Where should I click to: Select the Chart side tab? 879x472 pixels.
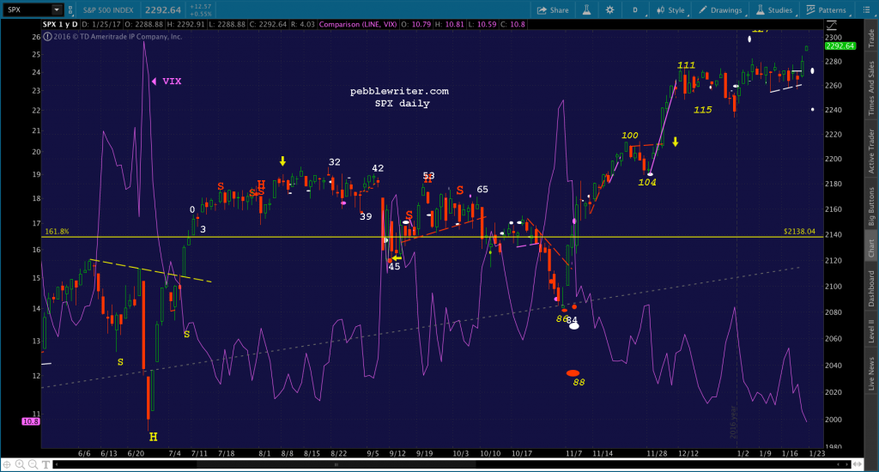[x=871, y=248]
